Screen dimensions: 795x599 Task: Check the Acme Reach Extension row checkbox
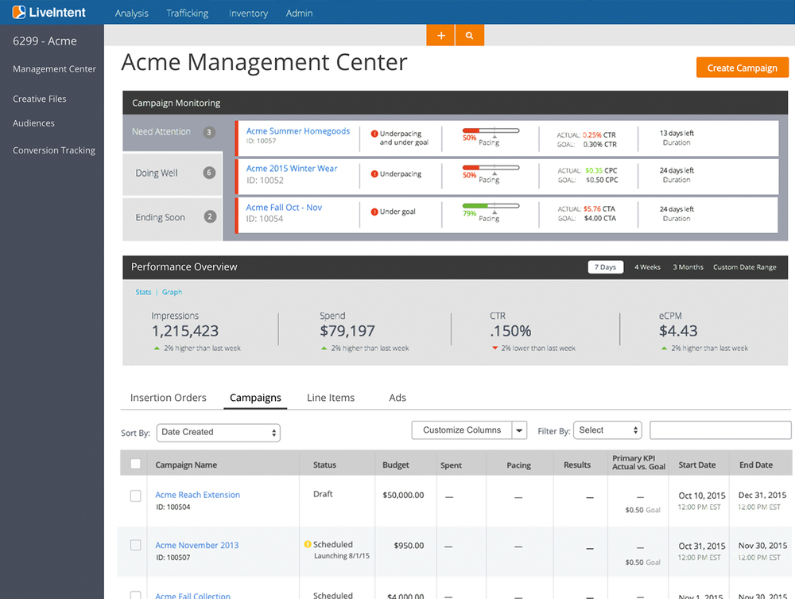click(x=135, y=496)
